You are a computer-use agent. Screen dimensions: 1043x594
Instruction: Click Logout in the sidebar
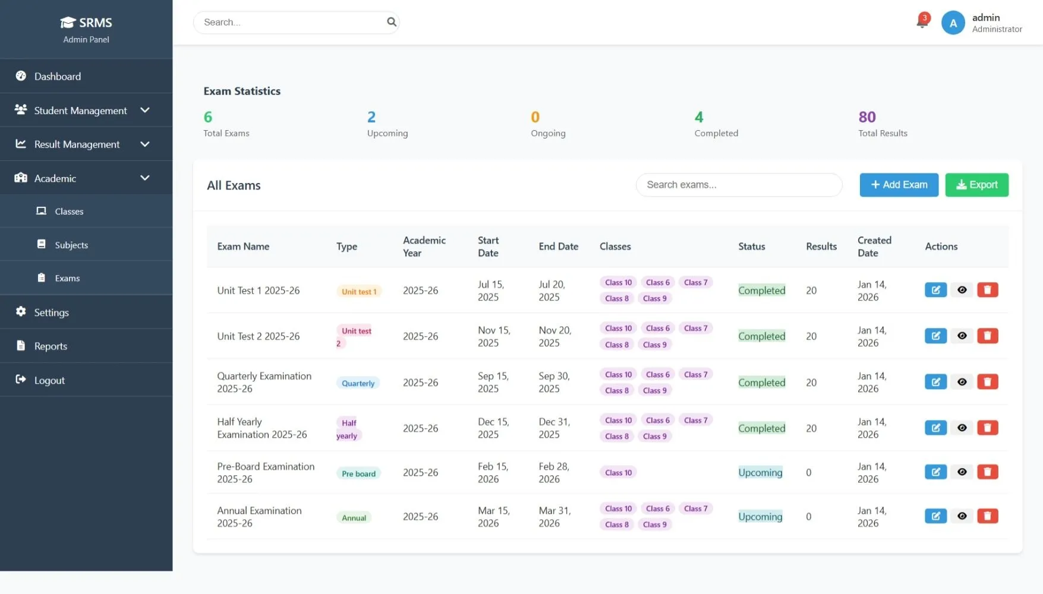pos(49,380)
